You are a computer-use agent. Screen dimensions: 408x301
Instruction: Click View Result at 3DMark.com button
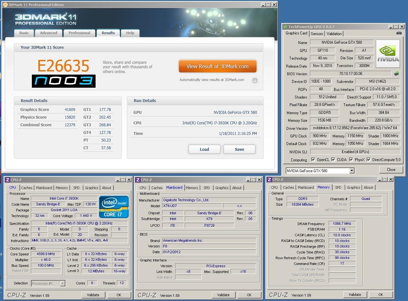217,66
